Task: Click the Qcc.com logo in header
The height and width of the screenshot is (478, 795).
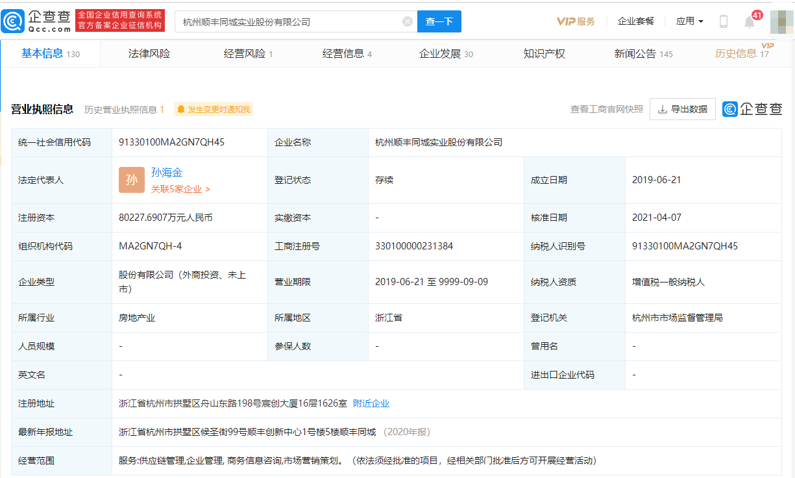Action: point(36,21)
